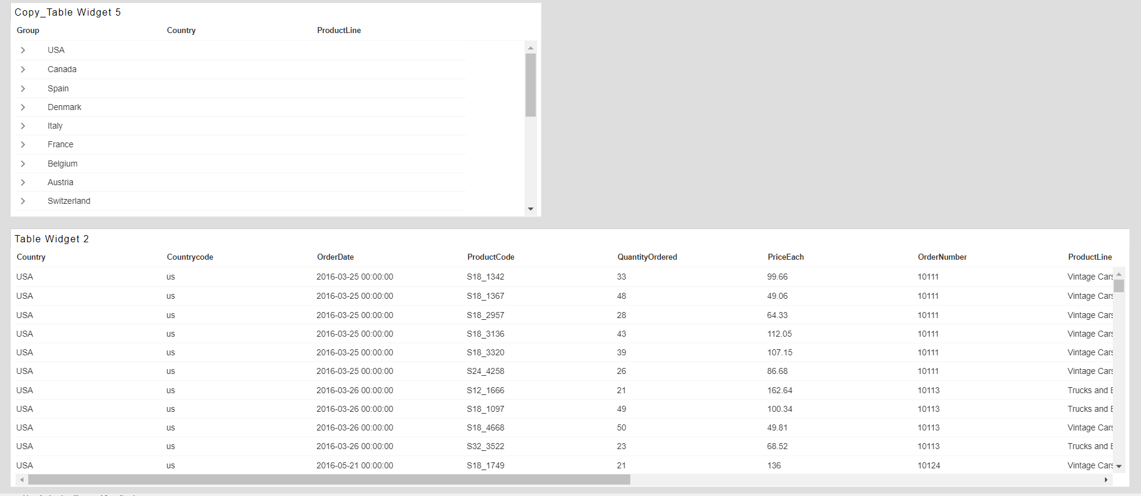Expand the France group row

23,145
